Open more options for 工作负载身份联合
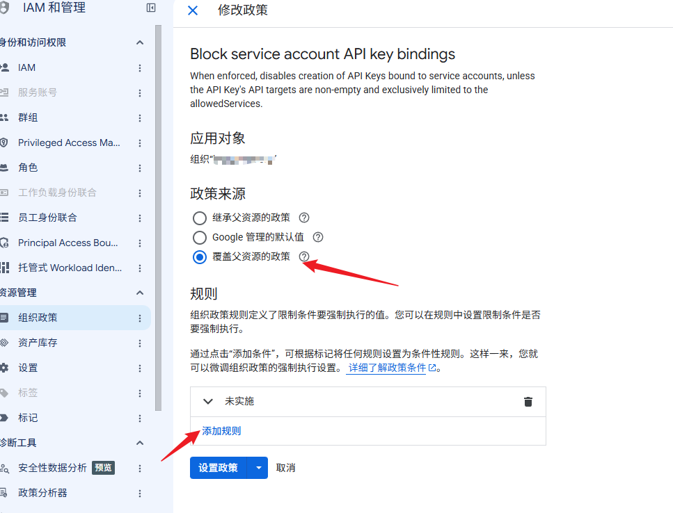This screenshot has height=513, width=673. (x=140, y=193)
